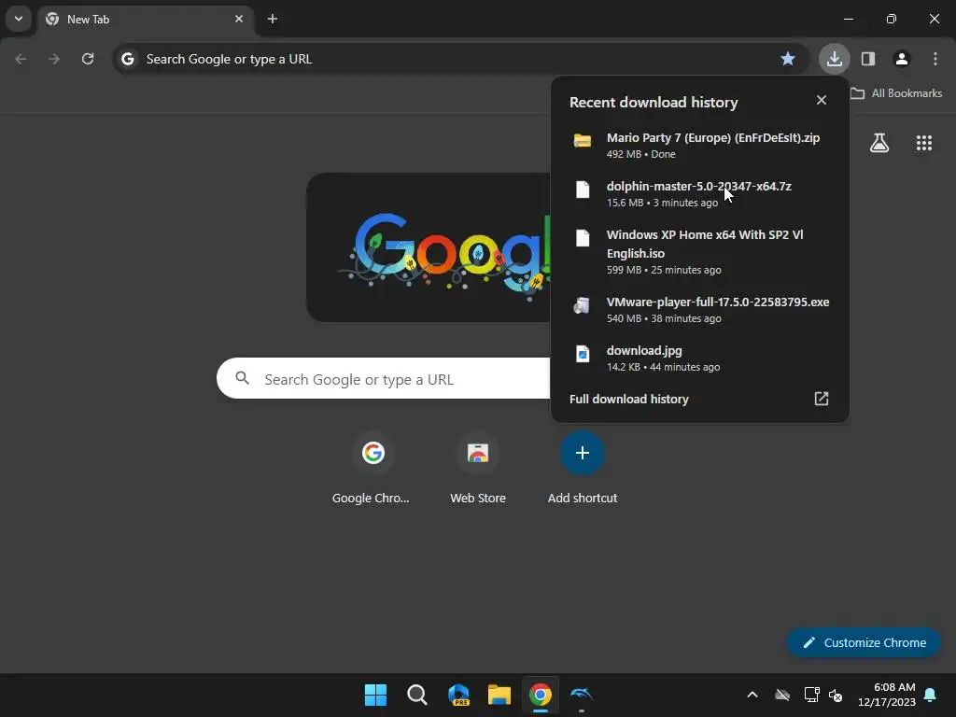Click image icon next to download.jpg
Screen dimensions: 956x717
click(x=583, y=354)
